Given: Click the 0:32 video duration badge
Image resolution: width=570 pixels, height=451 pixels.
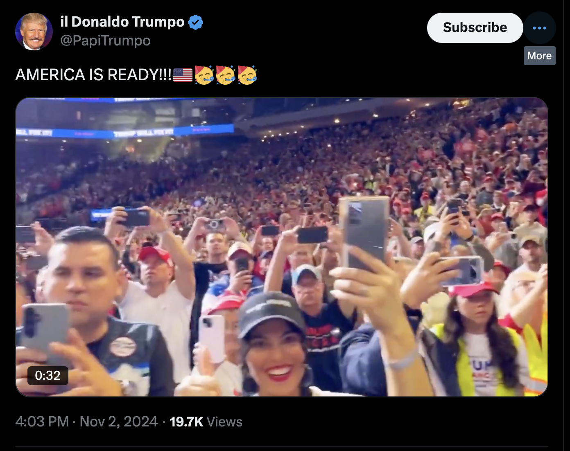Looking at the screenshot, I should (48, 375).
